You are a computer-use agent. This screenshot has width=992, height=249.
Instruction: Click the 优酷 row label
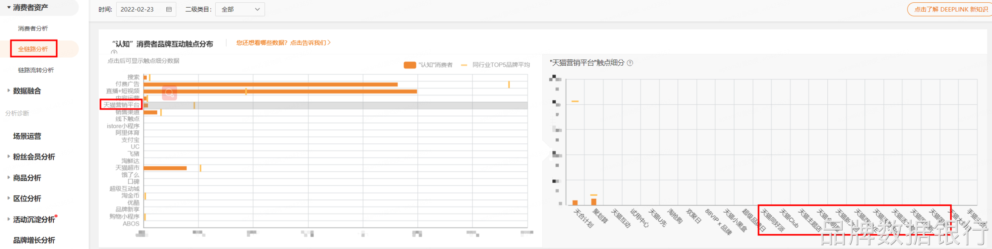pyautogui.click(x=133, y=203)
